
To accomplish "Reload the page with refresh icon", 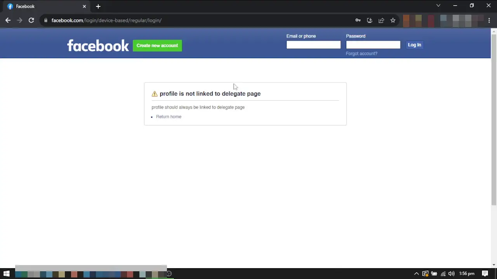I will [31, 20].
